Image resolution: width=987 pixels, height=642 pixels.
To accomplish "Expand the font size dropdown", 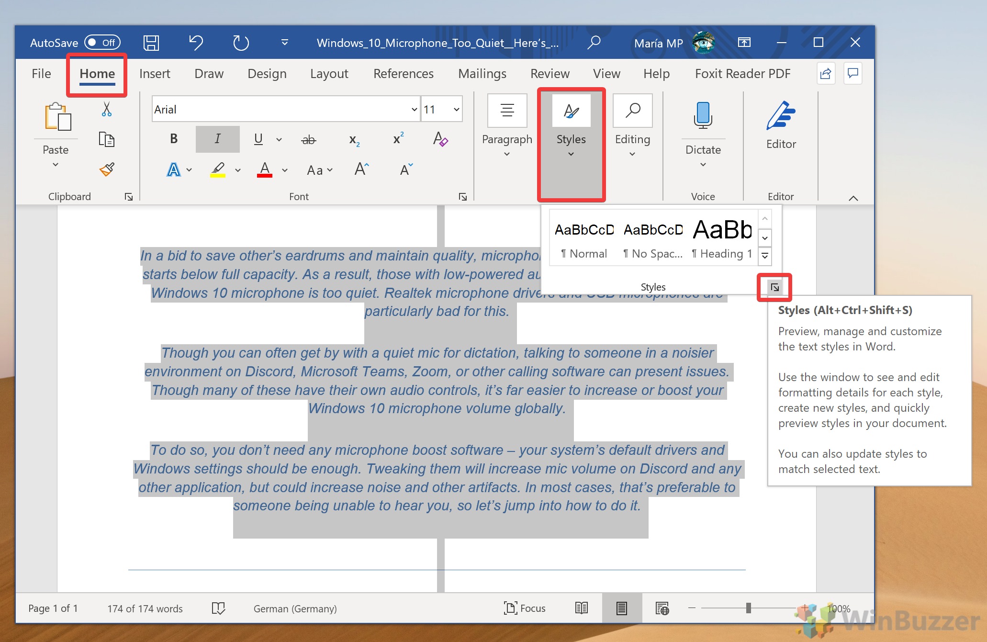I will (456, 110).
